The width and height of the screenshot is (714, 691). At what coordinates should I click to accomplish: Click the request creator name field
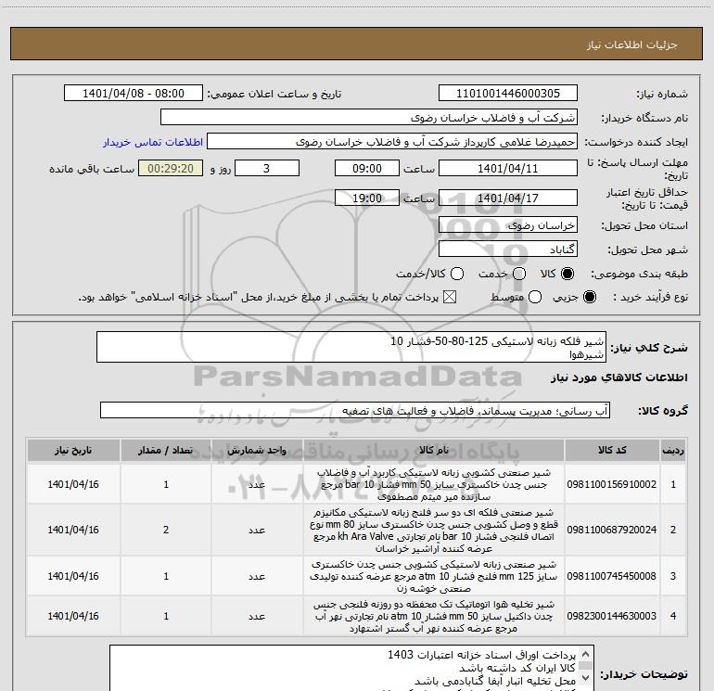click(x=392, y=142)
